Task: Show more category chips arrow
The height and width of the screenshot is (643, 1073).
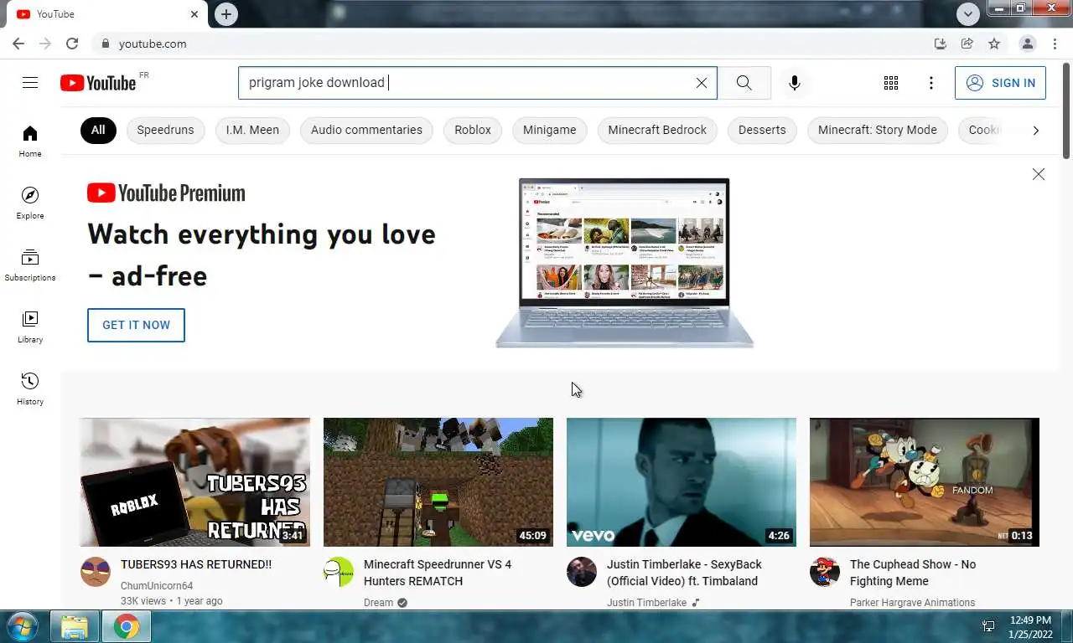Action: point(1036,130)
